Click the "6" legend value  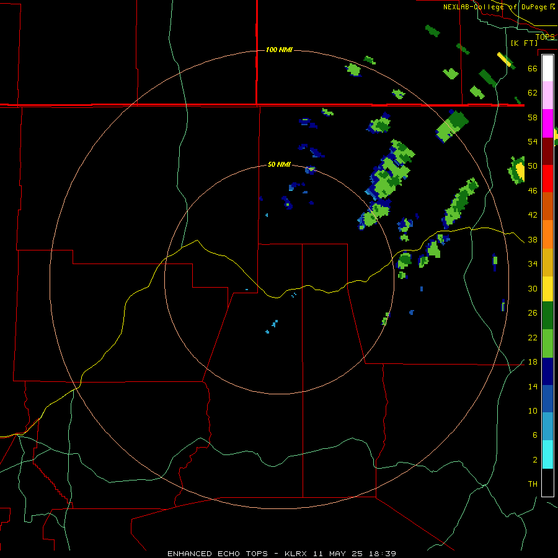pos(534,435)
